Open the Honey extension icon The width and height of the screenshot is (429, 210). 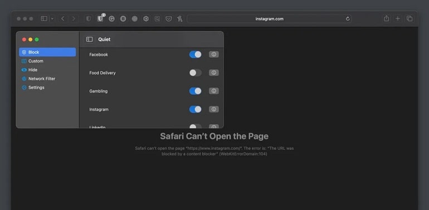(x=180, y=18)
